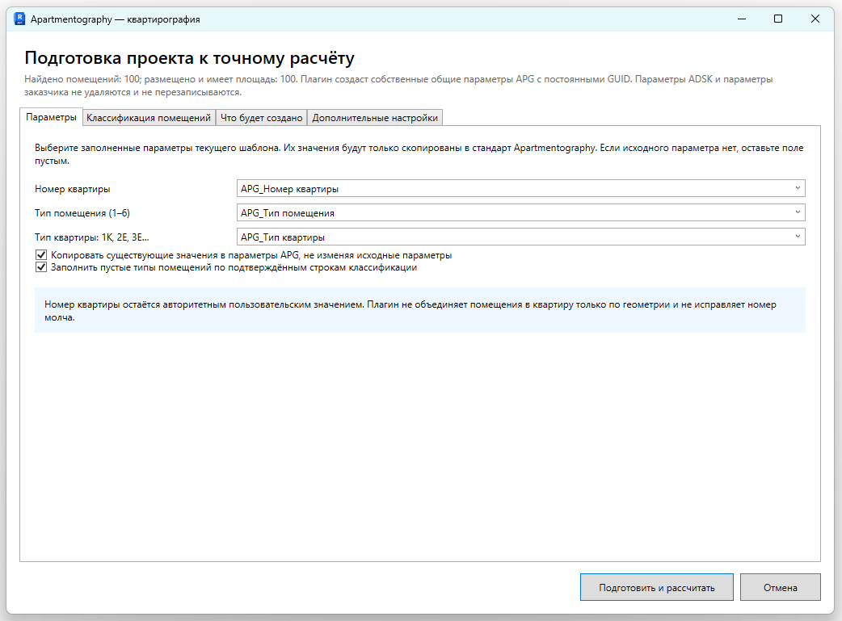Expand the APG_Тип помещения combo box

click(x=521, y=212)
